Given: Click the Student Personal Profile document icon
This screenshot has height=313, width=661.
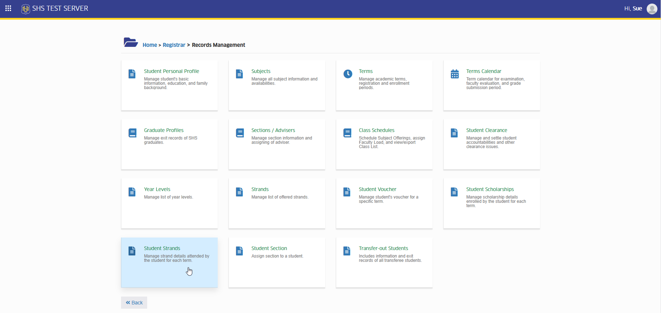Looking at the screenshot, I should [x=132, y=74].
